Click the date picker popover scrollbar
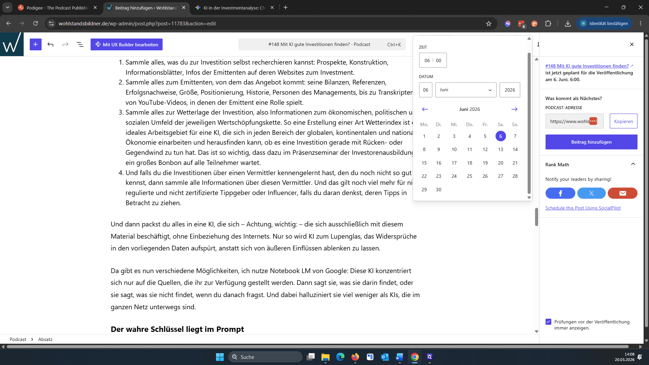 click(x=529, y=123)
